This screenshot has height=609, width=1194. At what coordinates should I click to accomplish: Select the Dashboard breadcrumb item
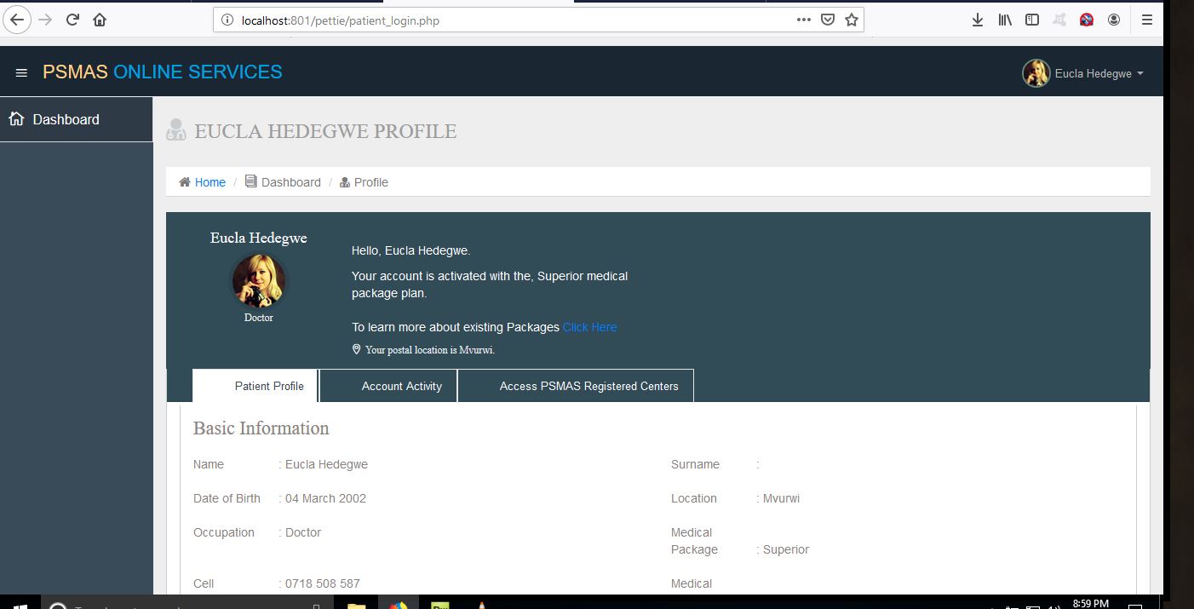[x=290, y=182]
